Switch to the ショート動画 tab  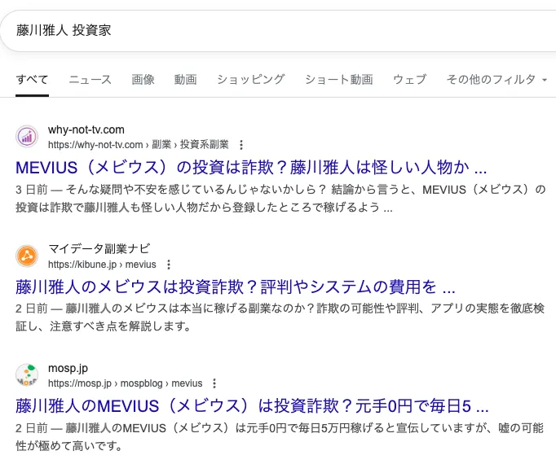click(x=339, y=79)
